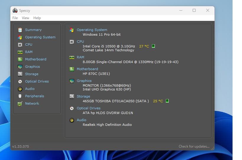Open the Optical Drives heading link in summary

click(89, 108)
